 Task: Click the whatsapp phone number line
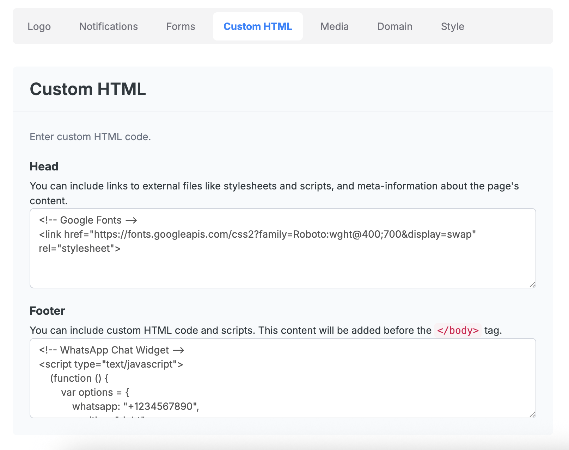click(x=136, y=407)
